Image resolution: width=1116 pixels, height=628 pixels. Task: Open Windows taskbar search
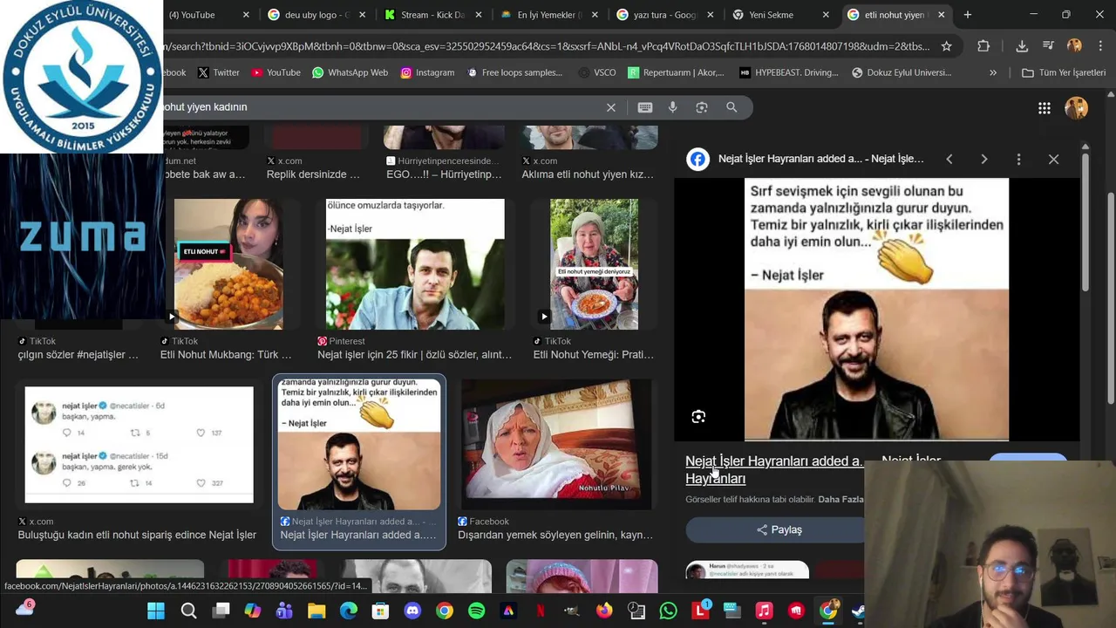pos(188,611)
